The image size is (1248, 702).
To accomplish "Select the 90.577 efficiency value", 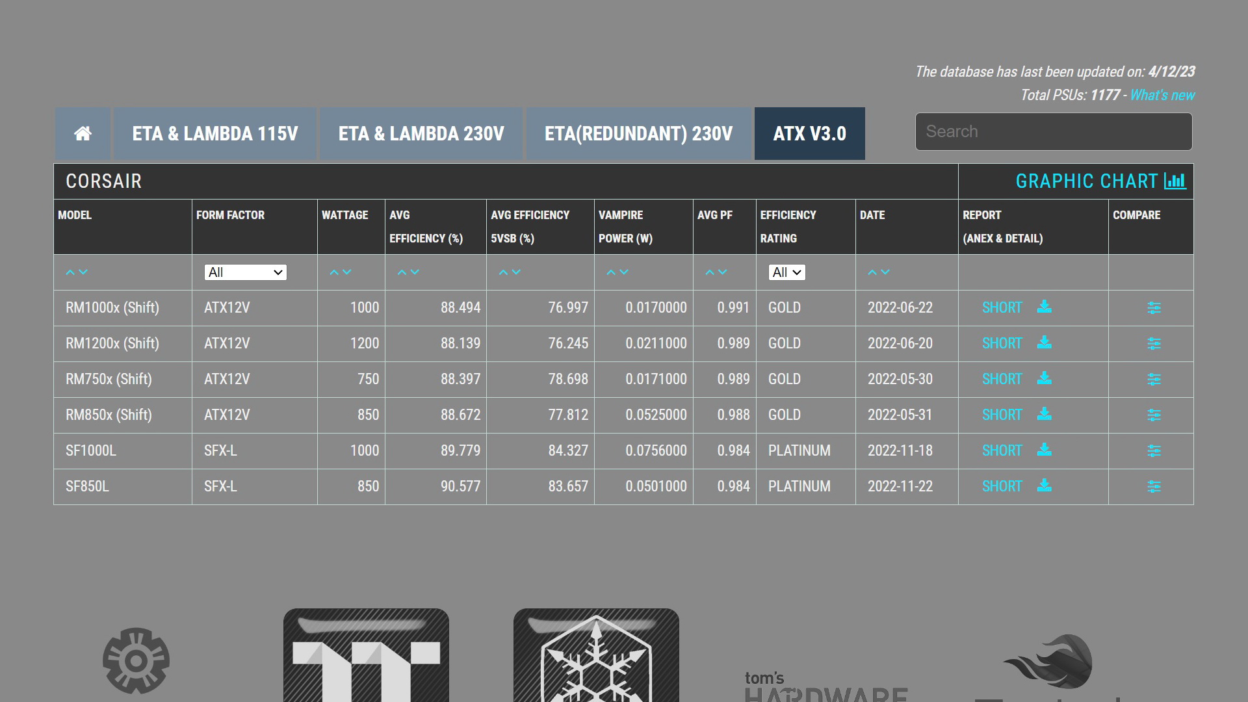I will [460, 486].
